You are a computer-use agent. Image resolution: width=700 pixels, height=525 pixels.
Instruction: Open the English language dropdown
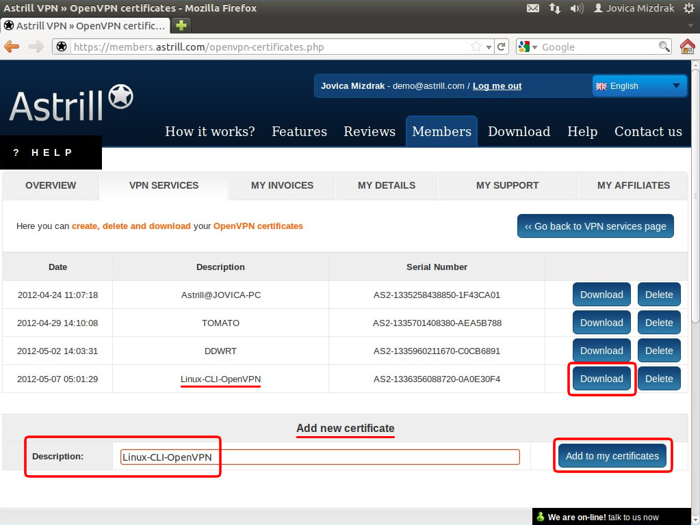638,85
